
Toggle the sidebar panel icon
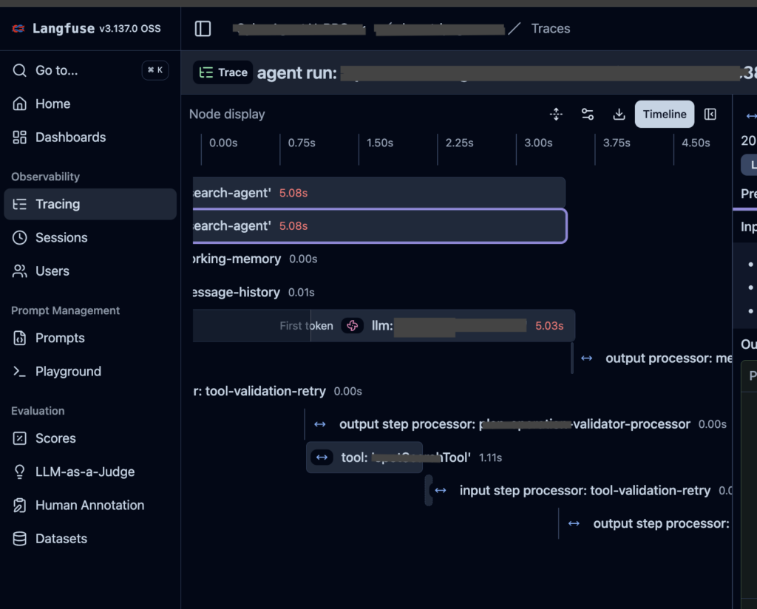[203, 29]
